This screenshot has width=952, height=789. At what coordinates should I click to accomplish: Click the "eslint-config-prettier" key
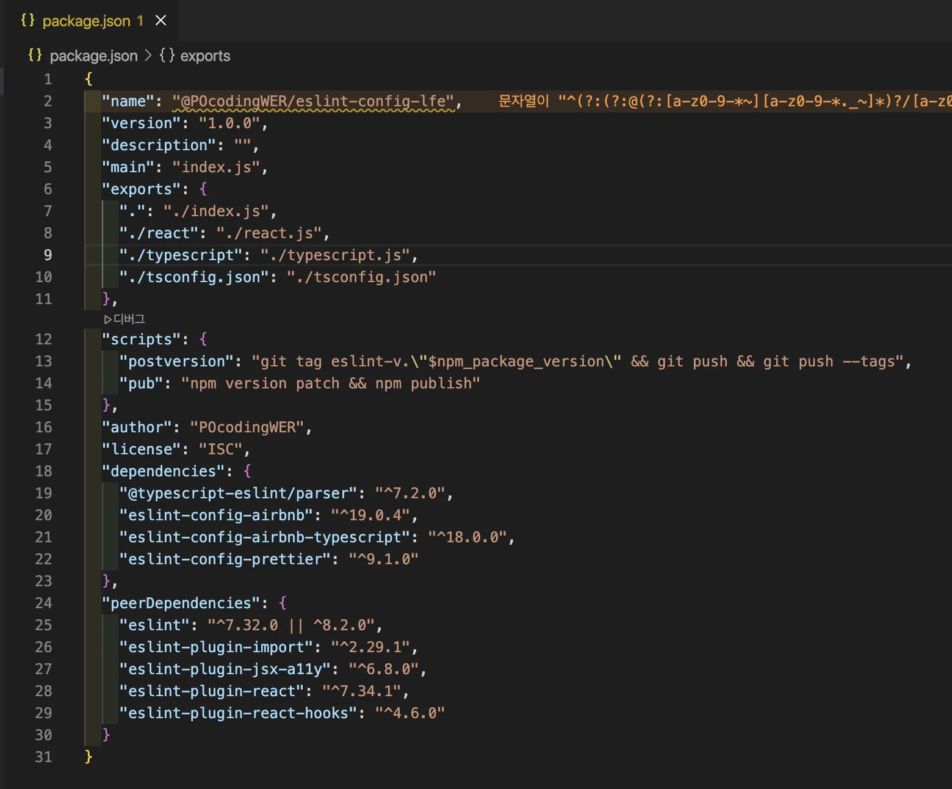[x=226, y=559]
